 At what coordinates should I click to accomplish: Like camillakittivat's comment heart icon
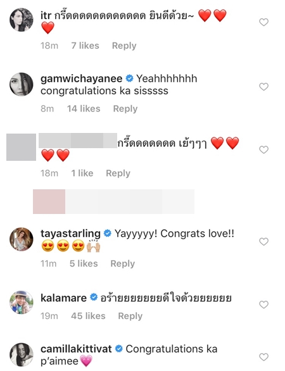pyautogui.click(x=263, y=357)
